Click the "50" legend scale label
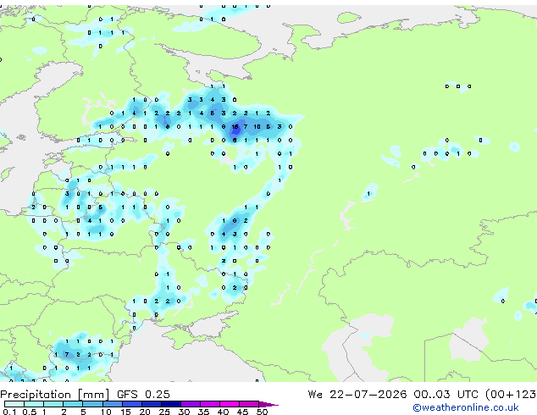Viewport: 537px width, 415px height. point(262,412)
